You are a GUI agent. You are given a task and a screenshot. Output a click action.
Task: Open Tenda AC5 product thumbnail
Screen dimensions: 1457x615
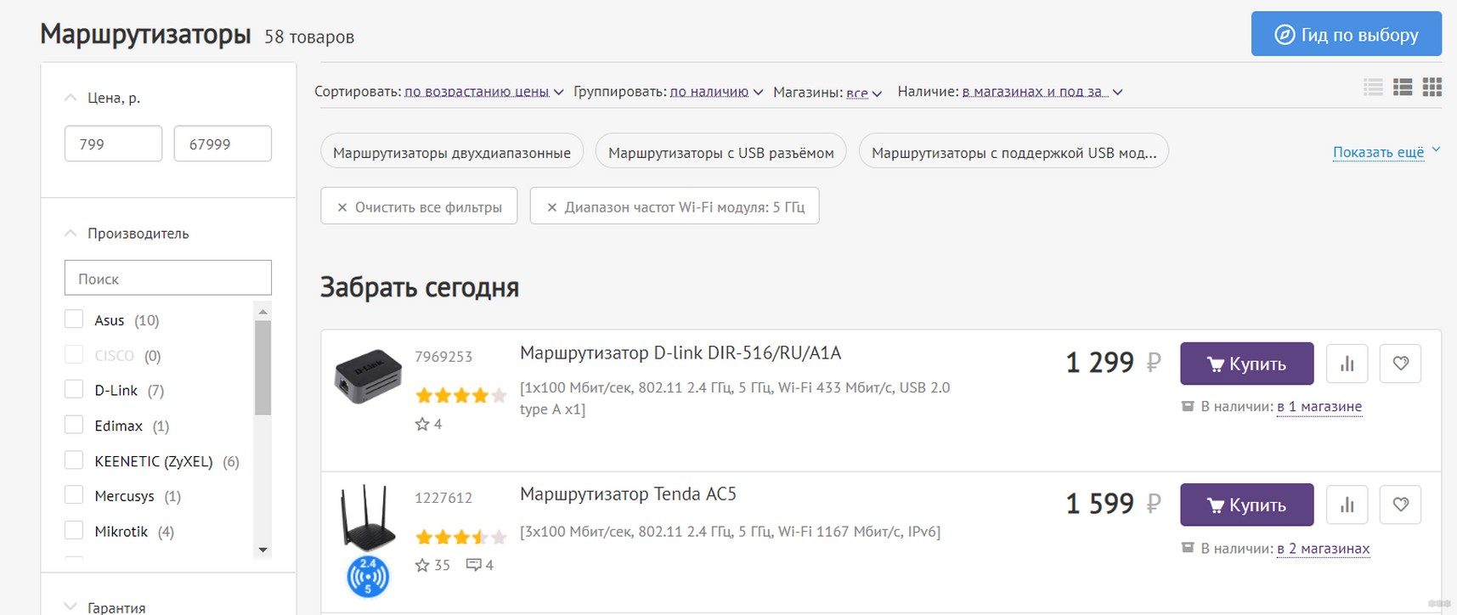(368, 517)
